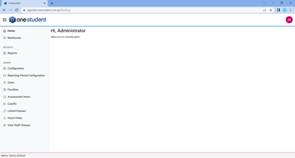Click the Cutoffs scissors icon
This screenshot has width=295, height=158.
click(x=5, y=104)
